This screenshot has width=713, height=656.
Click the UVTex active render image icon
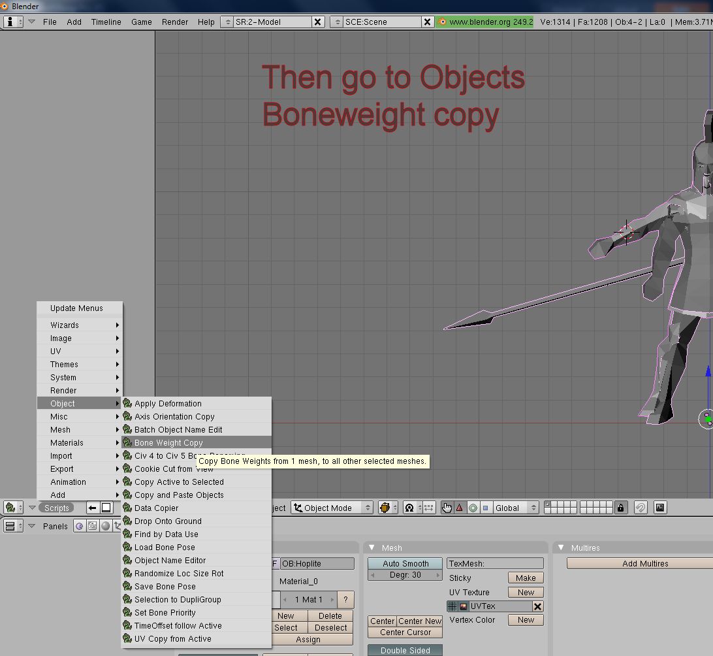tap(464, 606)
